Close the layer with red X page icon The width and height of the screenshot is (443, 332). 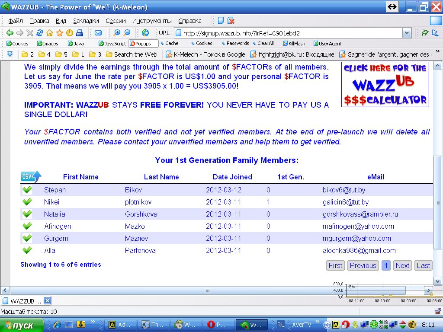231,21
